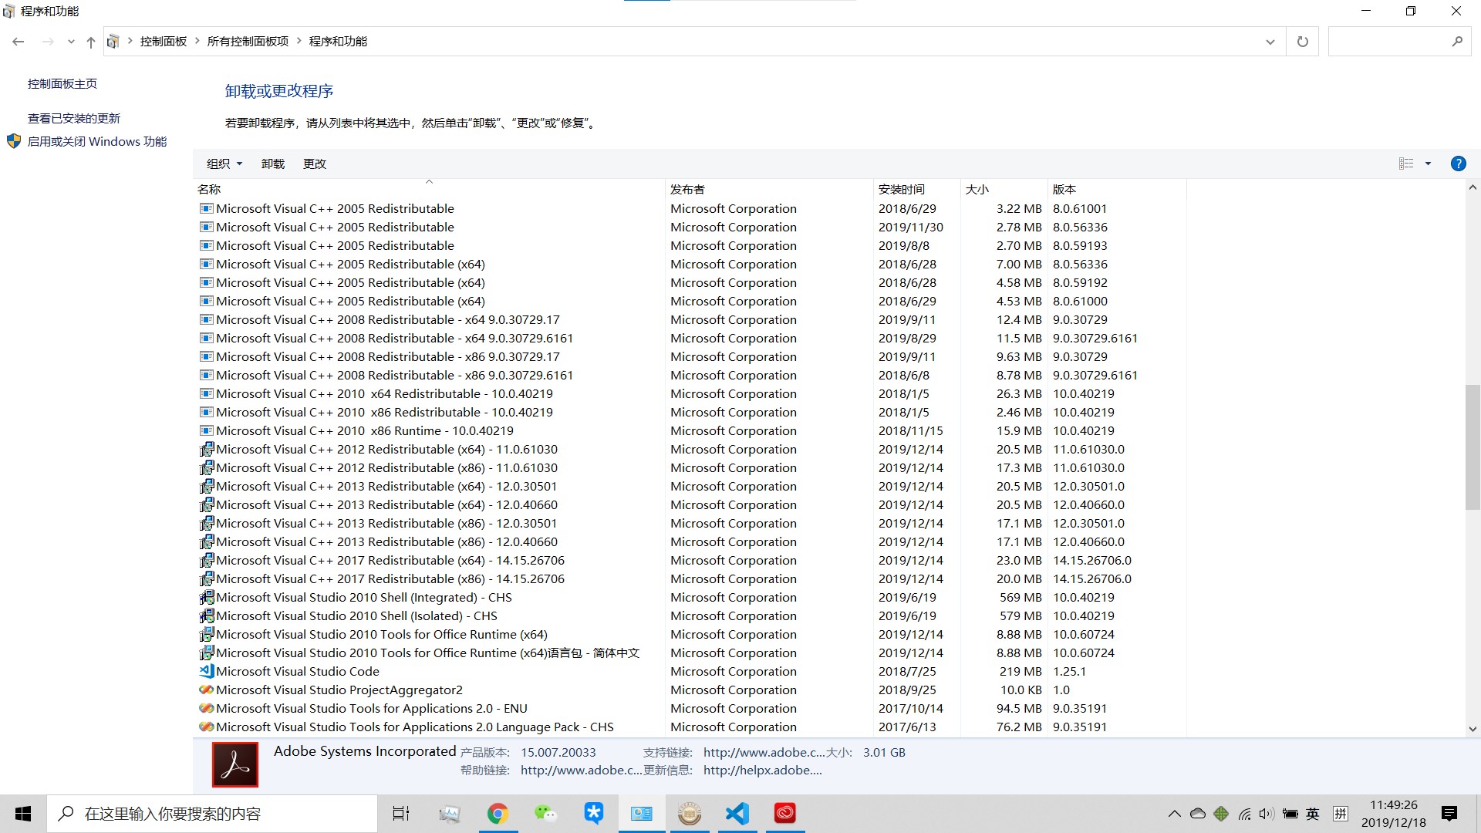Viewport: 1481px width, 833px height.
Task: Click the battery tray icon
Action: (1290, 814)
